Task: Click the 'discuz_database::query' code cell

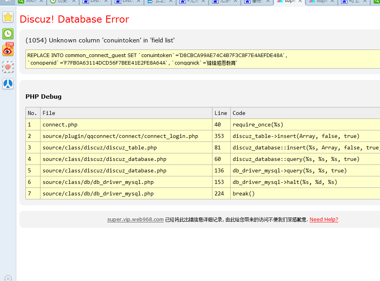Action: point(305,159)
